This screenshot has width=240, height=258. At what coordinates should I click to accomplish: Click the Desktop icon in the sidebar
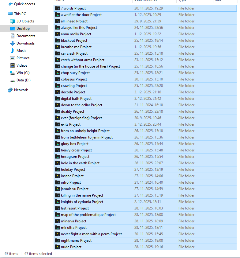tap(13, 29)
